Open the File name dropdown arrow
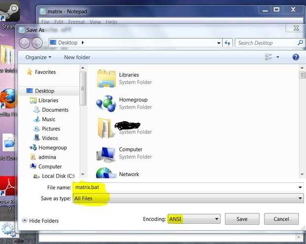The image size is (306, 244). pyautogui.click(x=300, y=187)
